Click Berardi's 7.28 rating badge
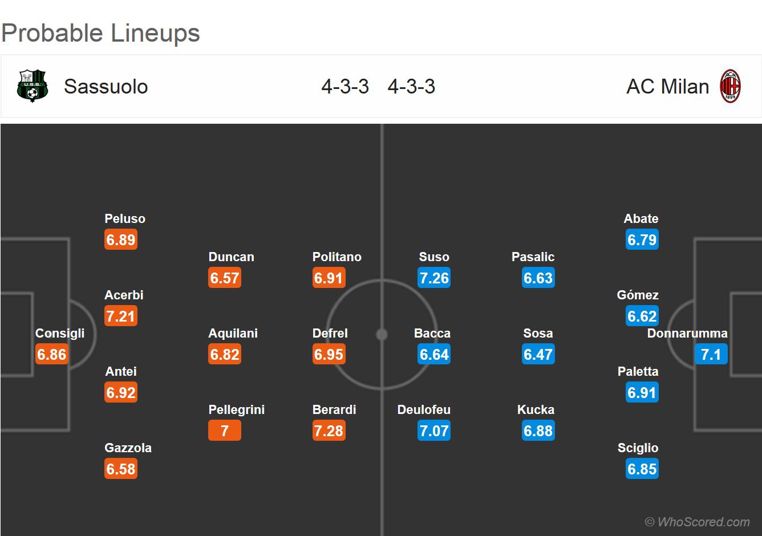 [x=329, y=431]
